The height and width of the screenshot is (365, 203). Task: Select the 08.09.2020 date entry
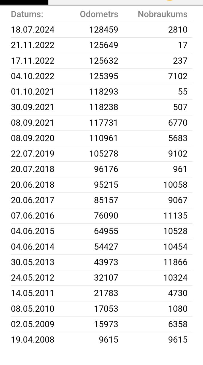coord(32,138)
